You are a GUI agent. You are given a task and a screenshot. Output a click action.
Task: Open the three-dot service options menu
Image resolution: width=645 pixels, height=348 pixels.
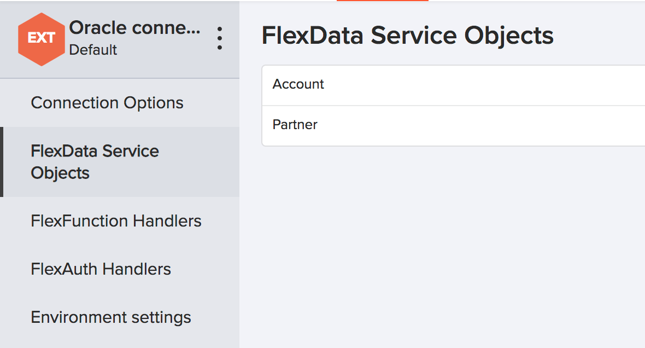219,38
